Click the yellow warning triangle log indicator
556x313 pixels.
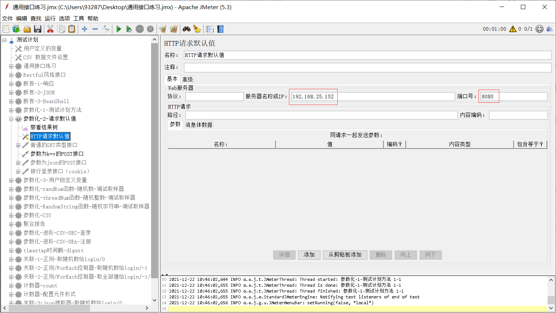point(513,29)
